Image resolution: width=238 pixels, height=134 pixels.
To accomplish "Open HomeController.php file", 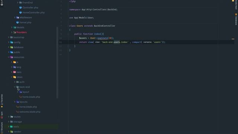I will pos(33,12).
